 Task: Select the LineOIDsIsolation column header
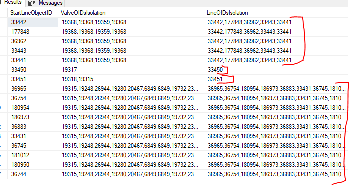click(x=276, y=13)
